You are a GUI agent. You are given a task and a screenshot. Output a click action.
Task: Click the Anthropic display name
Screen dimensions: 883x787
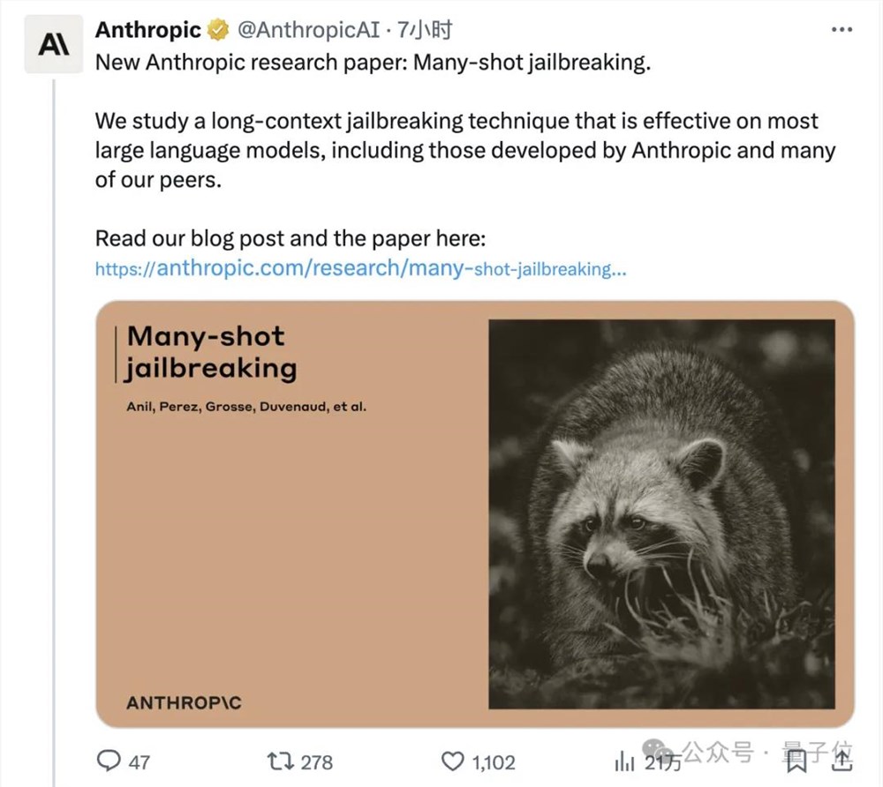point(148,29)
